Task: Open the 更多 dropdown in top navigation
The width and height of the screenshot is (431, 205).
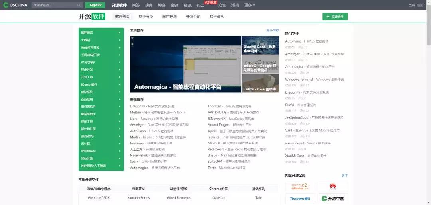Action: [249, 5]
